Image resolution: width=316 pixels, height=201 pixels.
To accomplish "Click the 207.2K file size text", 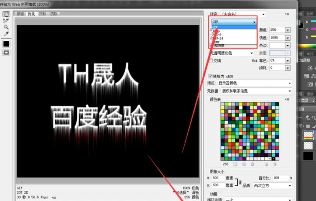I will tap(22, 192).
